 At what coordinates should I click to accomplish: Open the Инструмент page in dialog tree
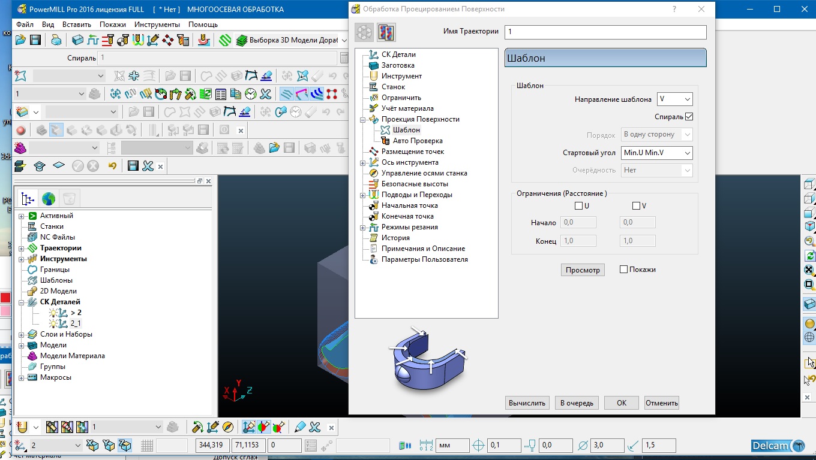401,76
